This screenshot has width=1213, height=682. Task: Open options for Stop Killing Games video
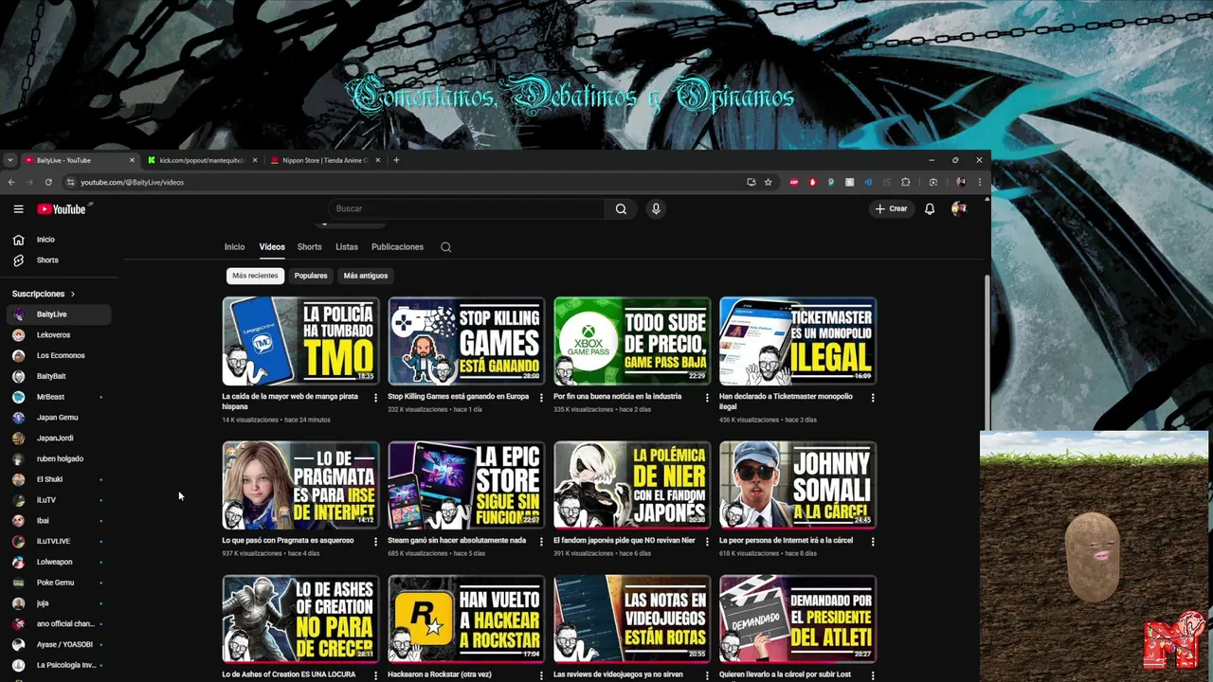tap(541, 398)
